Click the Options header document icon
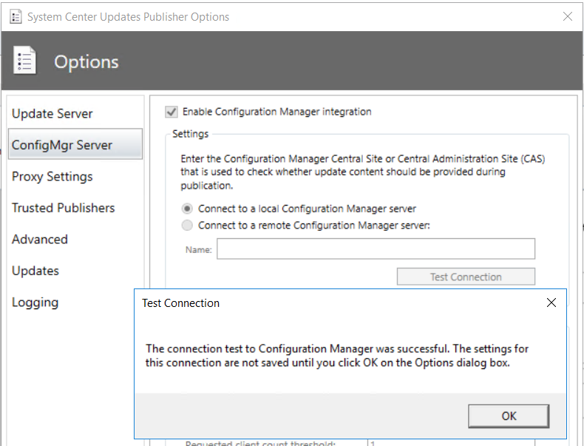This screenshot has height=446, width=584. pyautogui.click(x=24, y=61)
